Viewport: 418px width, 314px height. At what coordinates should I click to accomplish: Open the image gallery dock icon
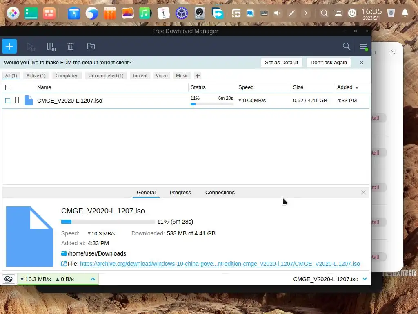pos(127,13)
